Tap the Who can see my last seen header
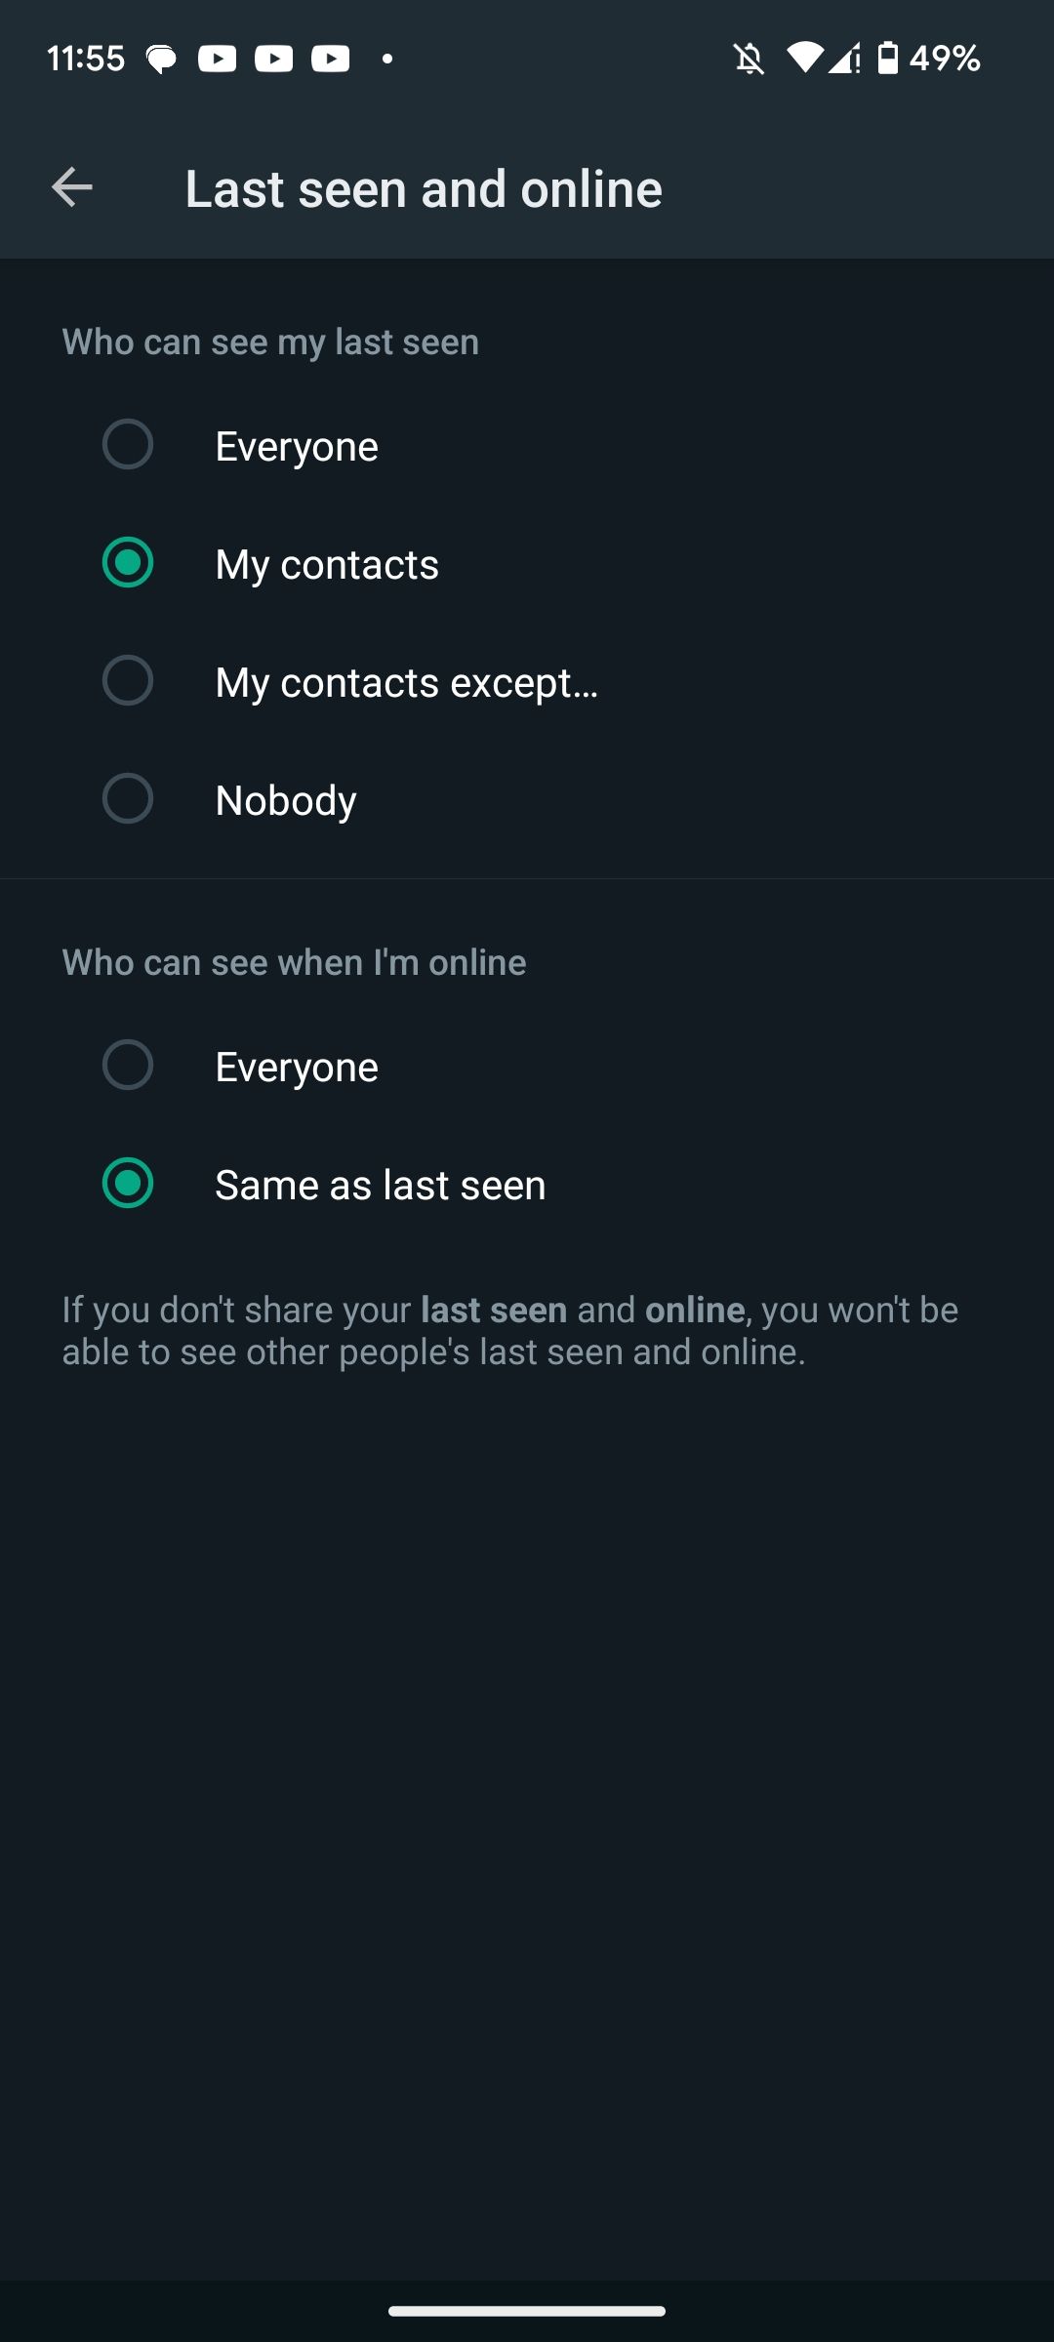This screenshot has height=2342, width=1054. [x=270, y=343]
